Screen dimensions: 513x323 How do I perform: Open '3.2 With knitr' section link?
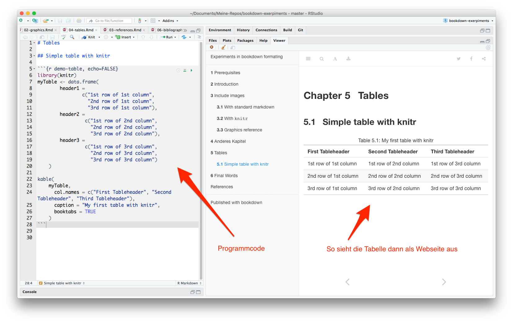tap(232, 118)
